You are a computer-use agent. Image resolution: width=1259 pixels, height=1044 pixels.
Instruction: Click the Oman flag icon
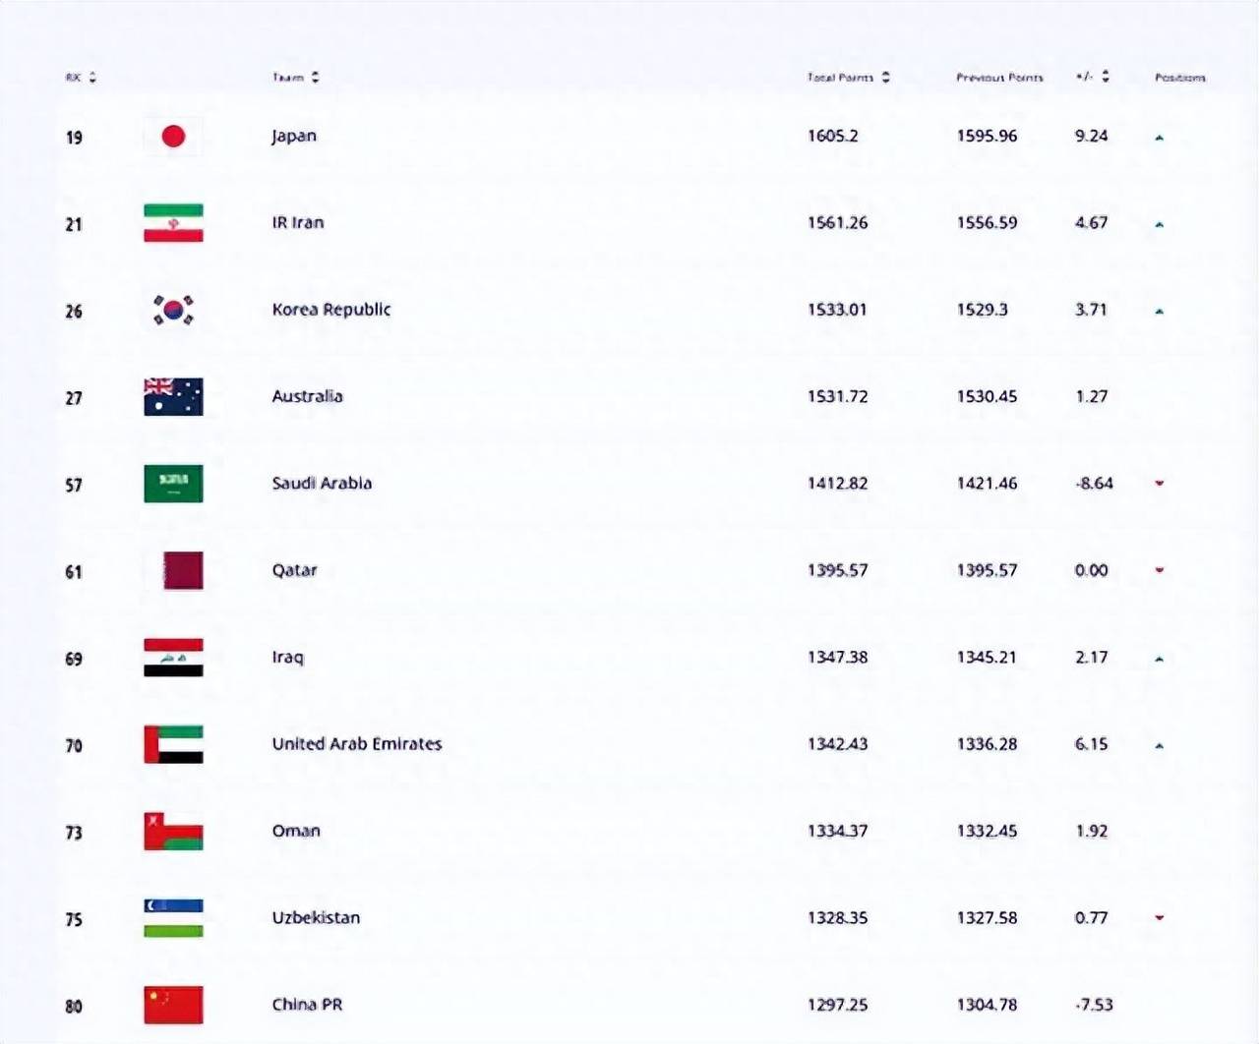tap(173, 831)
